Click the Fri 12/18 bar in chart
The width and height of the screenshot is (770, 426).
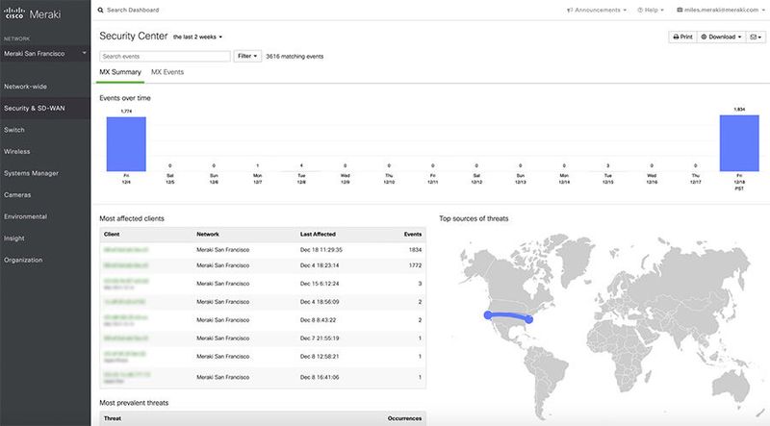tap(739, 143)
